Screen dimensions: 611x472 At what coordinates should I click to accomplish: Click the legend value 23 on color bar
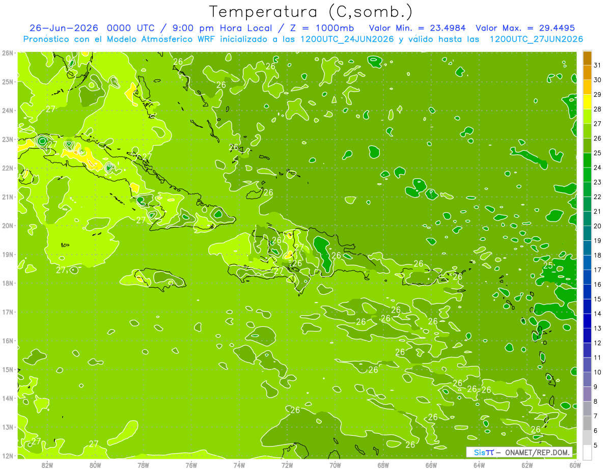click(x=597, y=182)
